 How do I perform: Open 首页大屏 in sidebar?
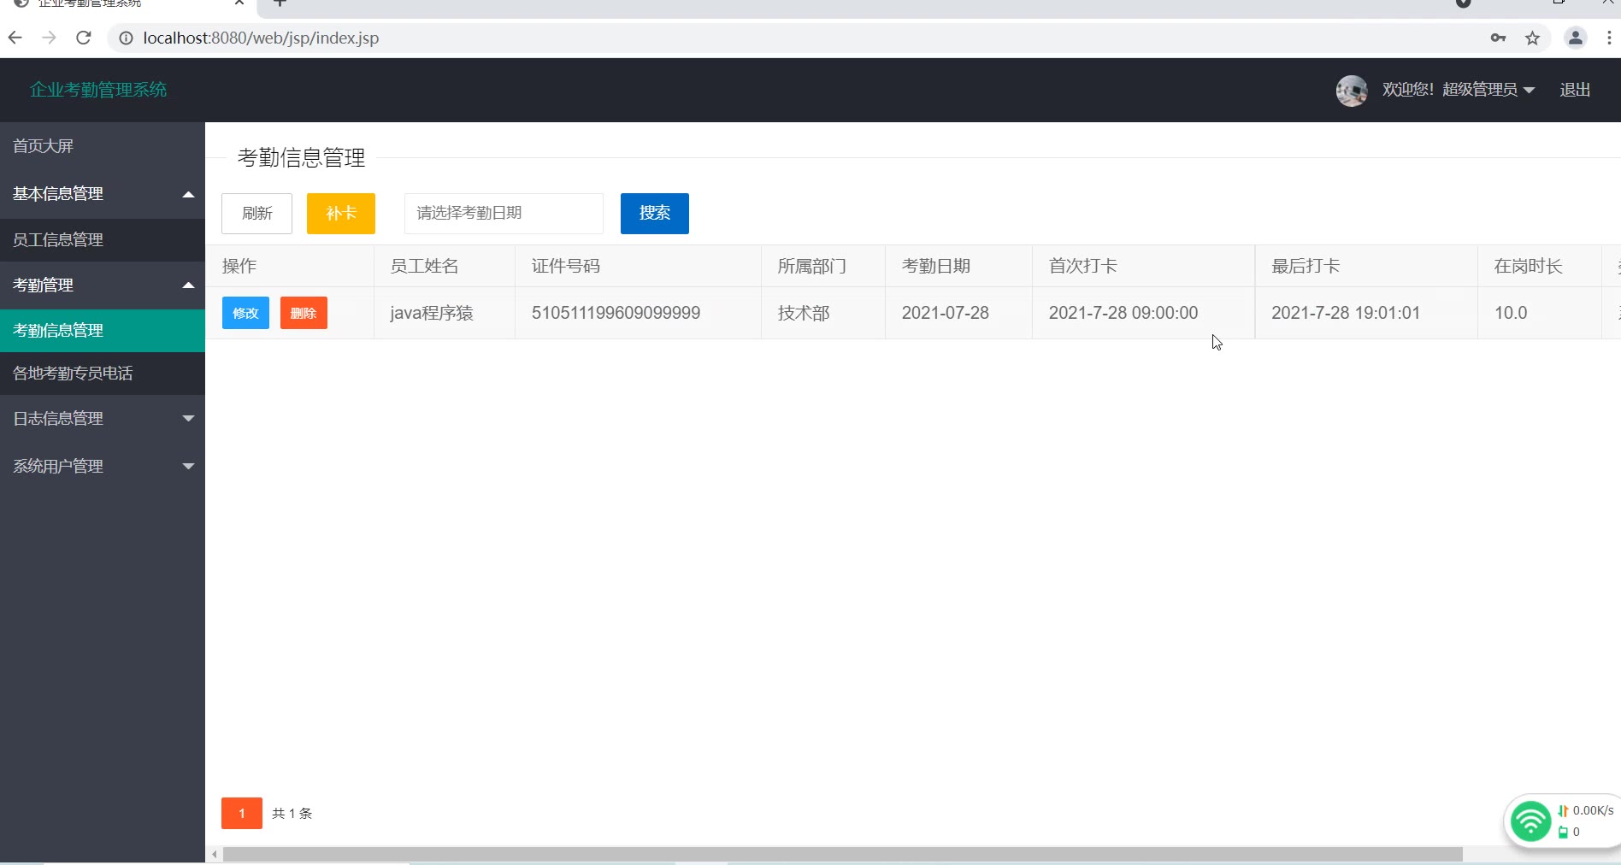point(103,146)
